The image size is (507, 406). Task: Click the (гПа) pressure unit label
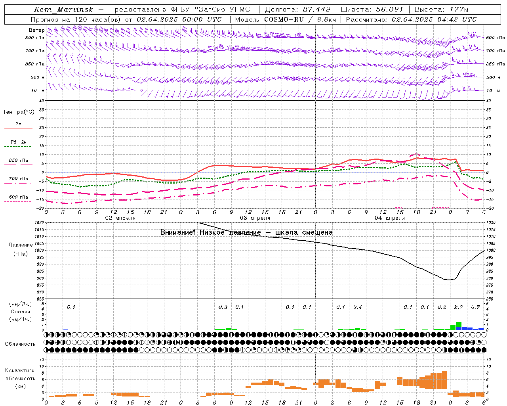point(21,254)
